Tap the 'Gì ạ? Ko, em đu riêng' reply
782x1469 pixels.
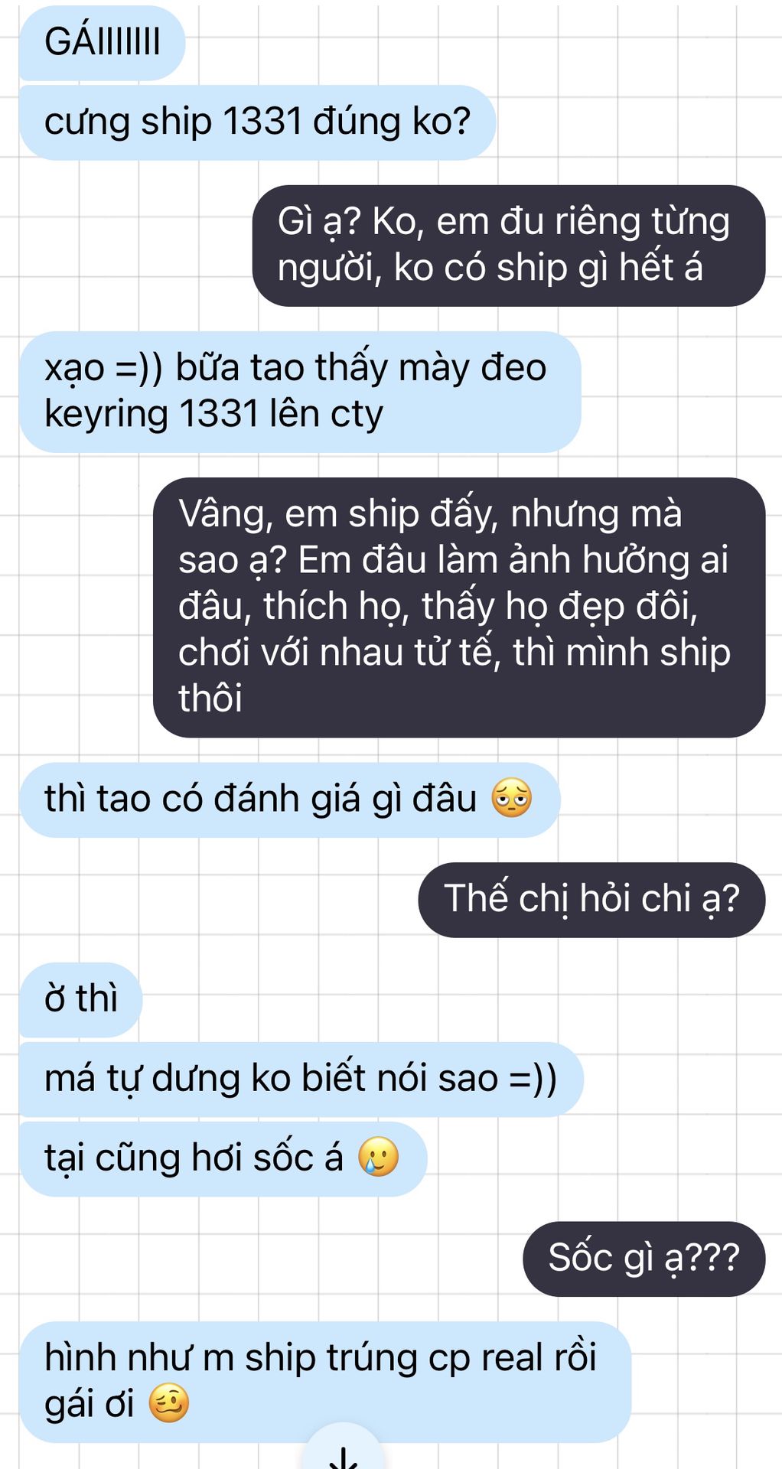(509, 246)
